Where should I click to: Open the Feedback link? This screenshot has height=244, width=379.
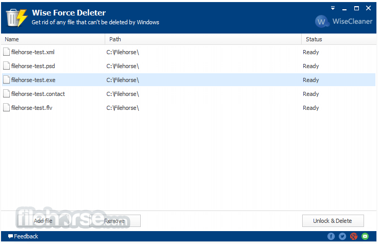click(x=23, y=236)
